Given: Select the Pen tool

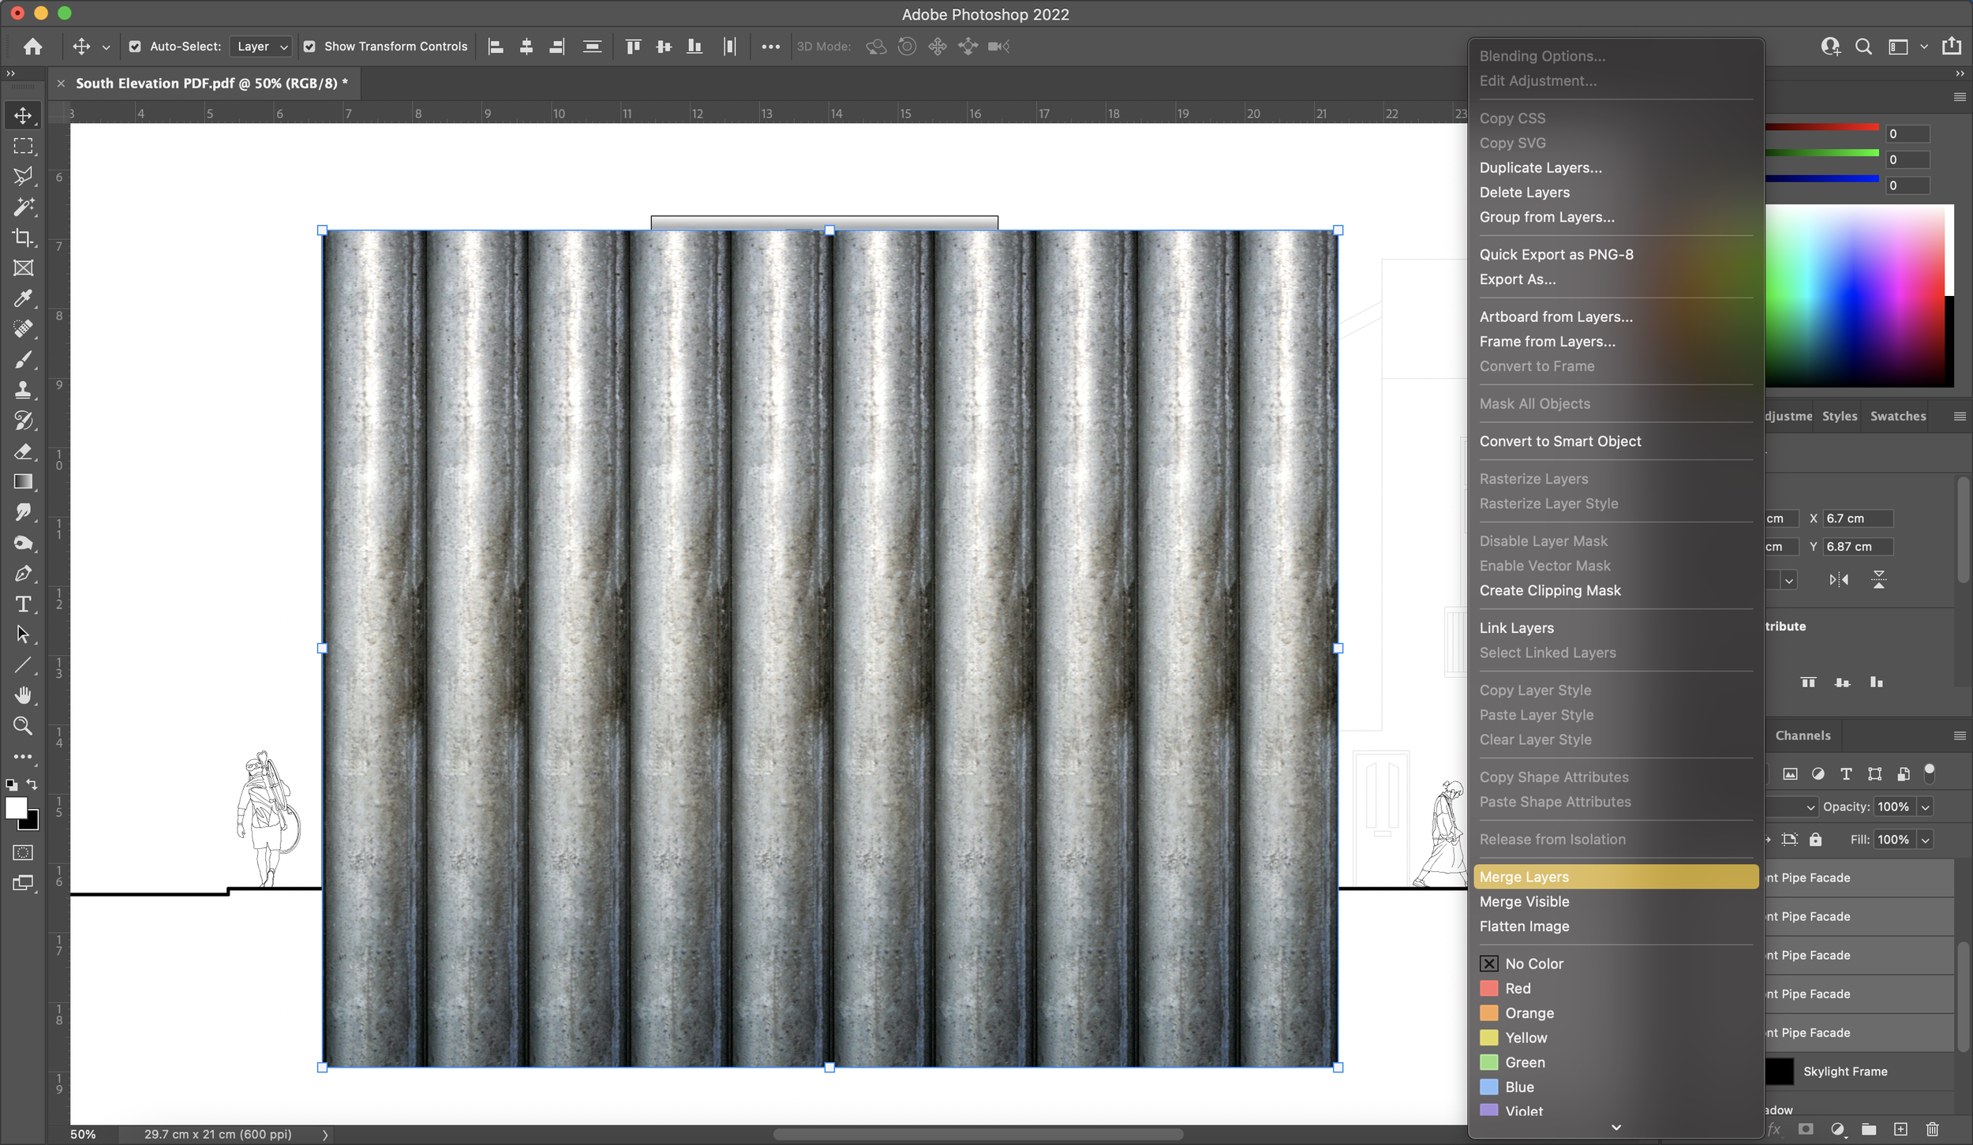Looking at the screenshot, I should 23,574.
